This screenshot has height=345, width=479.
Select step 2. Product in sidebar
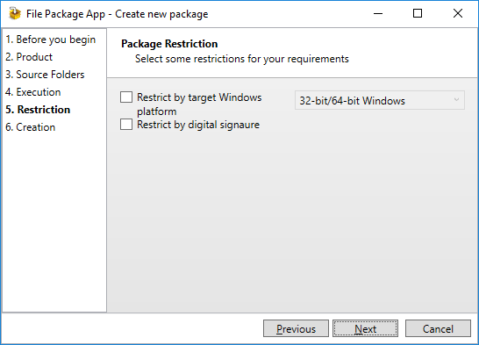coord(29,57)
